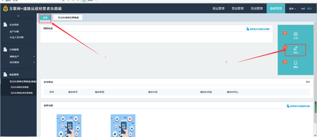Expand the 维修业户 submenu
The width and height of the screenshot is (317, 137).
[34, 57]
